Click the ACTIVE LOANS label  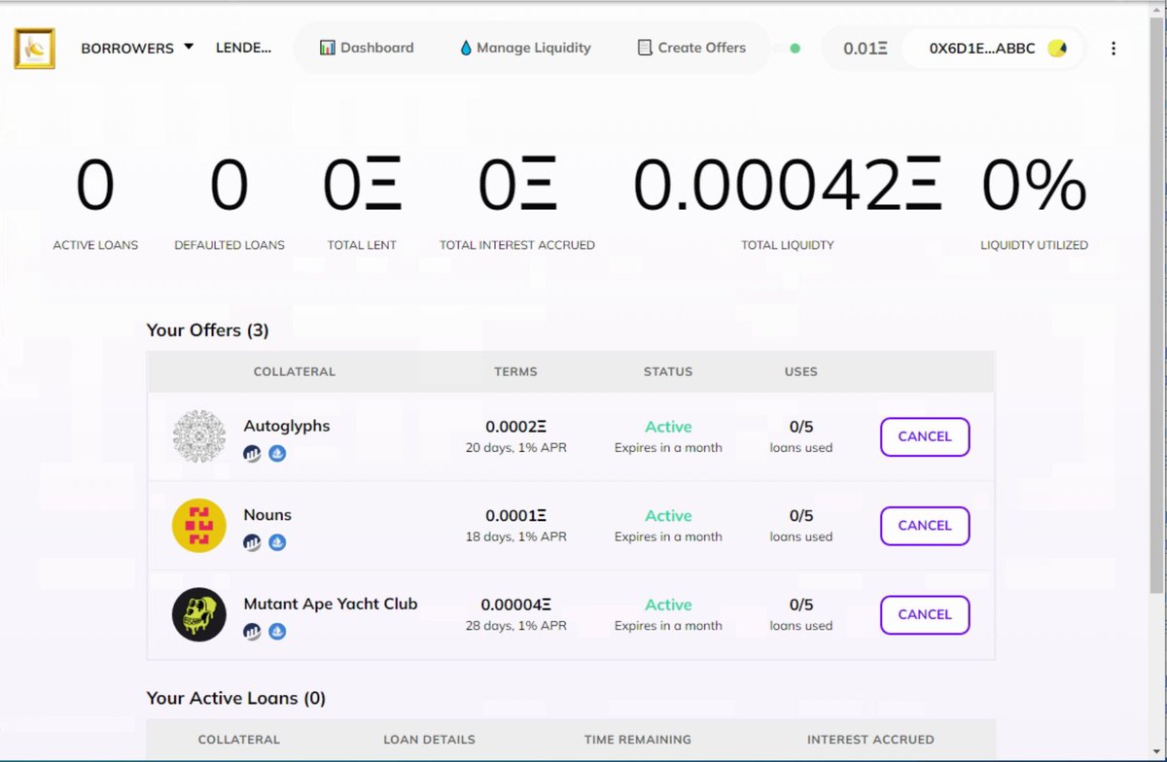click(x=95, y=245)
